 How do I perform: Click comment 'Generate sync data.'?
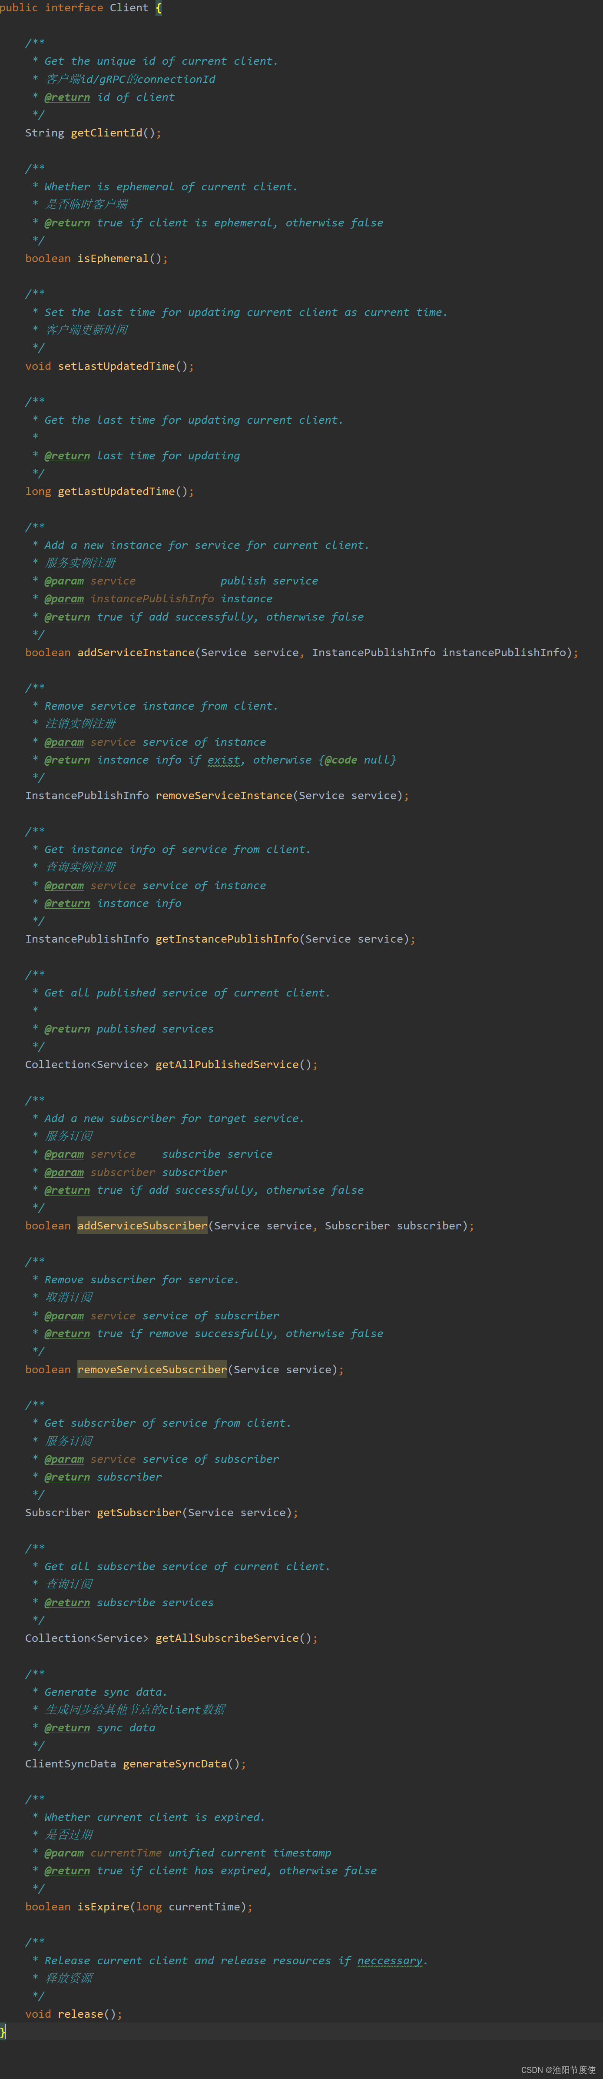[x=106, y=1692]
